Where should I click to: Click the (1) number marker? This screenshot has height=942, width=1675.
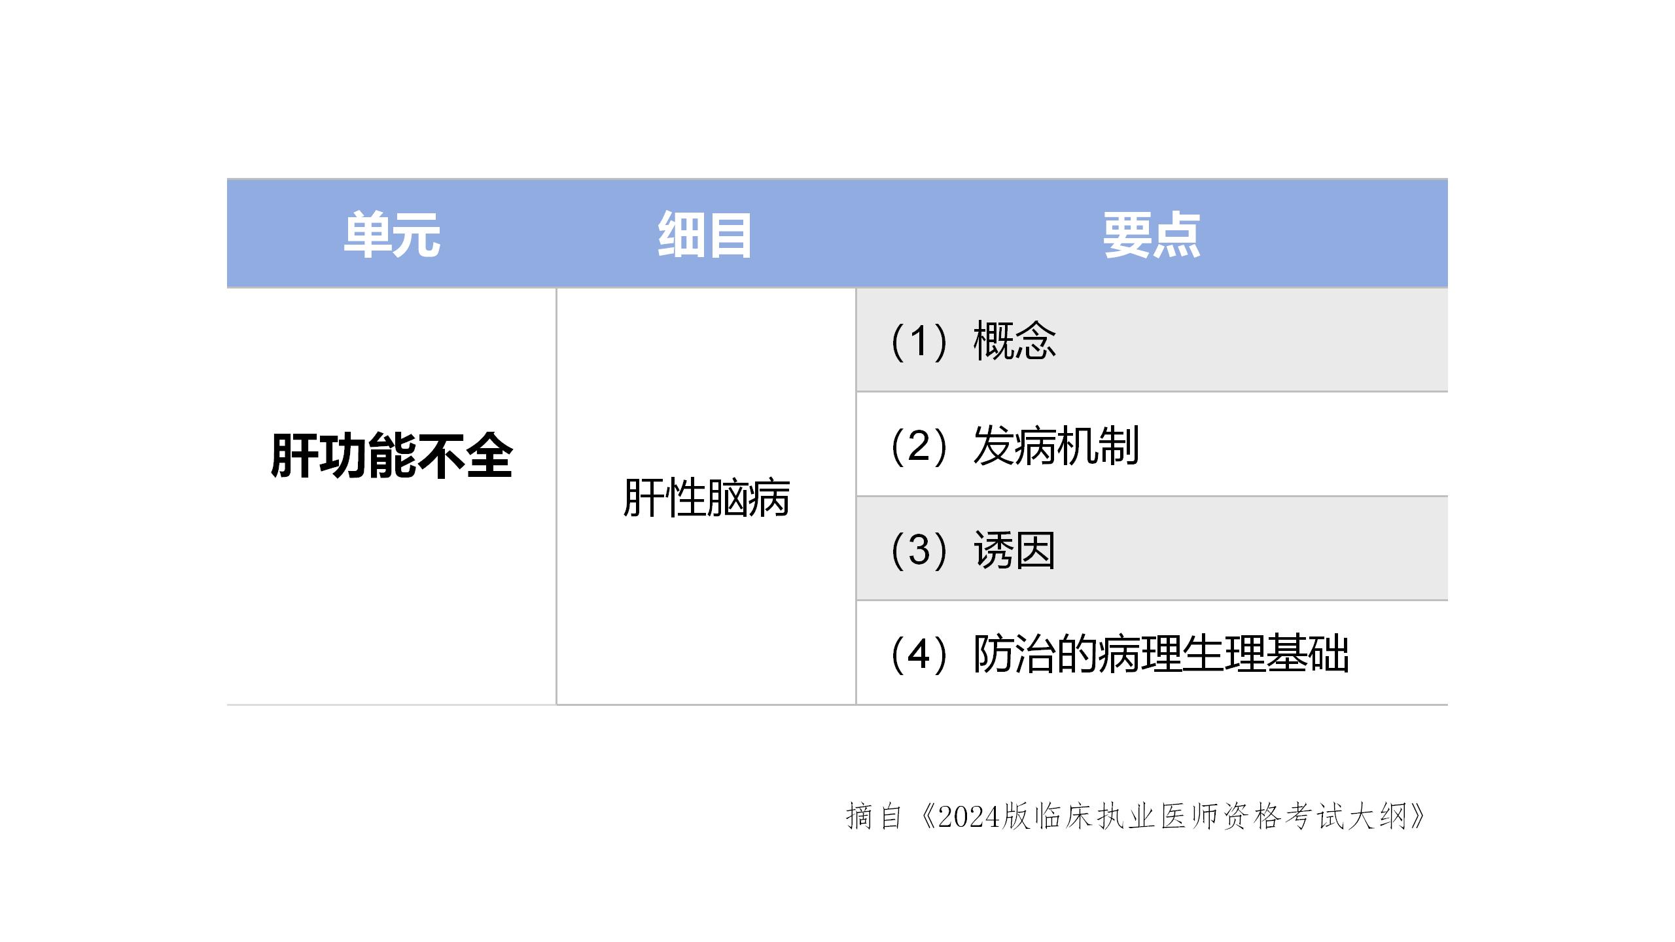(919, 341)
